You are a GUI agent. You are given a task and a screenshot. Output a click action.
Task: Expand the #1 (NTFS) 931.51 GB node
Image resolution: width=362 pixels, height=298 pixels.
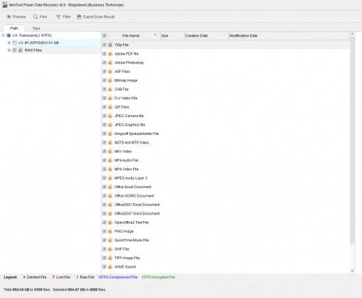point(9,43)
